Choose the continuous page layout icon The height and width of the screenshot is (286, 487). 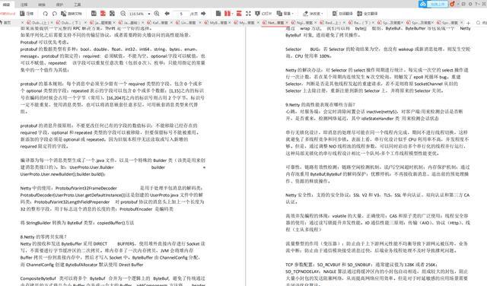tap(112, 14)
